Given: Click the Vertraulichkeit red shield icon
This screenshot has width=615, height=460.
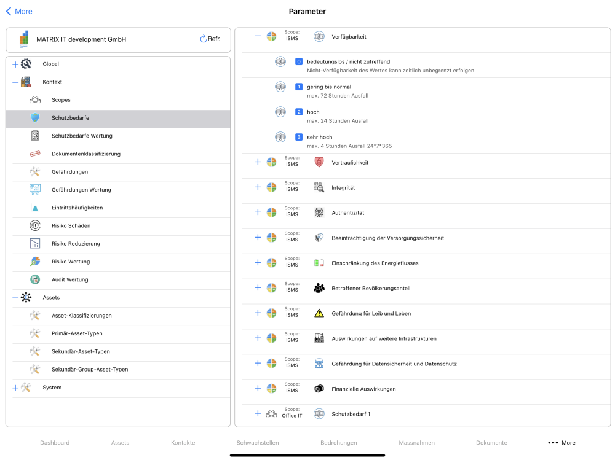Looking at the screenshot, I should tap(319, 162).
